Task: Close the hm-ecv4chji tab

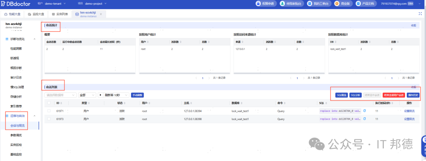Action: pos(101,14)
